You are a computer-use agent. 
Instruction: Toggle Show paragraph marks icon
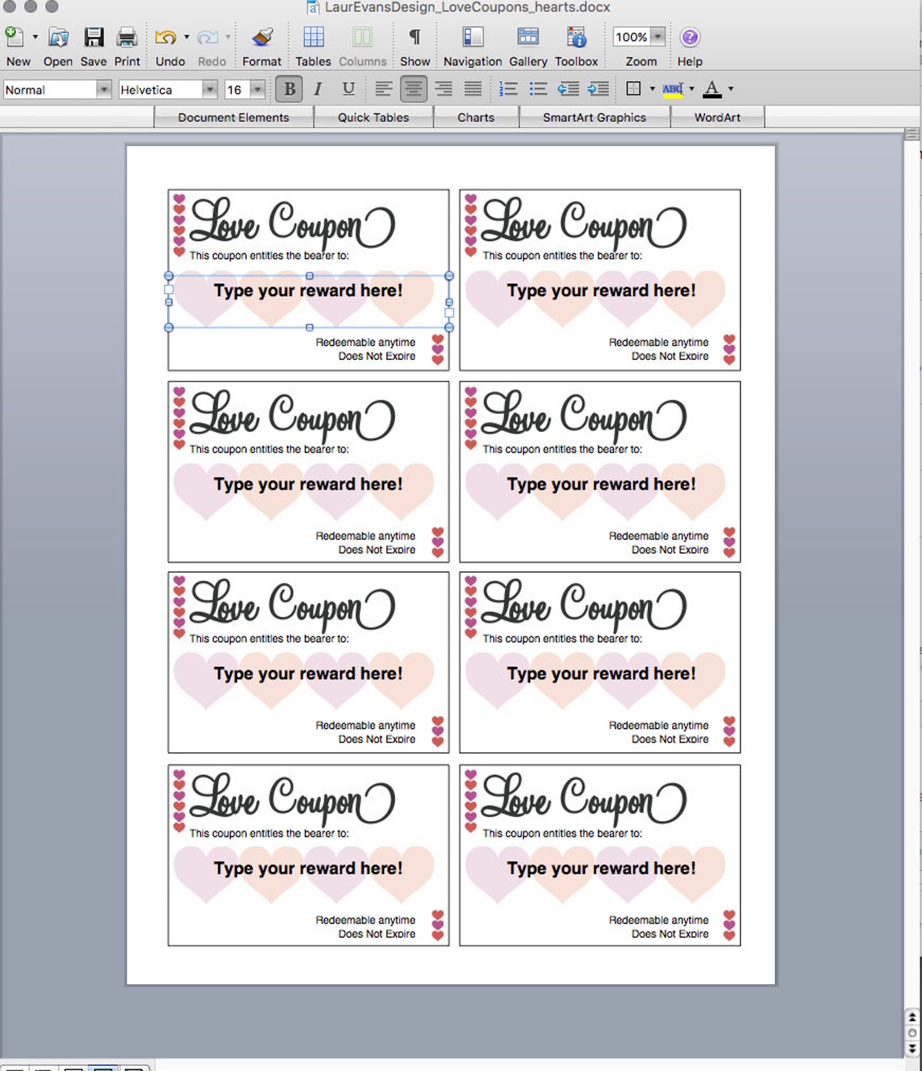415,37
